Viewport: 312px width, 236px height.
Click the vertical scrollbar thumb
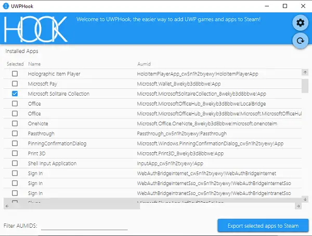click(x=305, y=86)
